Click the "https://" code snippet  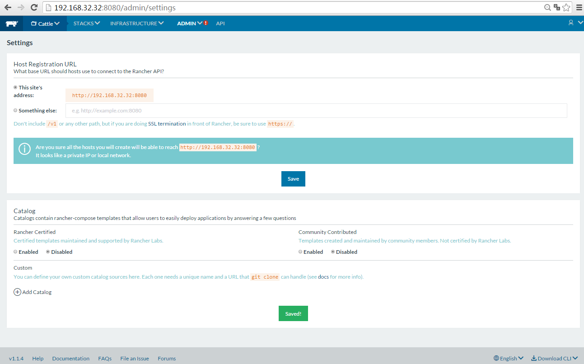[x=280, y=124]
